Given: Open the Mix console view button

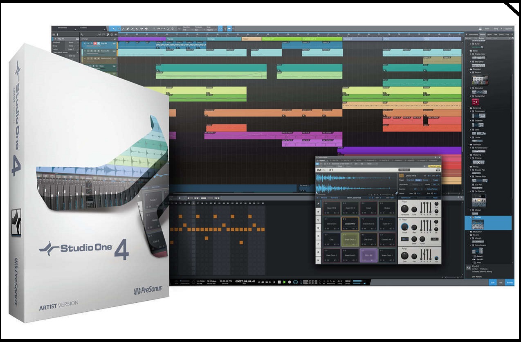Looking at the screenshot, I should coord(501,282).
